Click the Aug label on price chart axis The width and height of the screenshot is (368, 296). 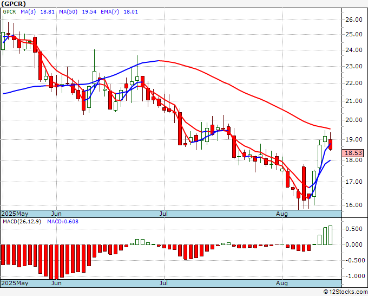coord(281,214)
